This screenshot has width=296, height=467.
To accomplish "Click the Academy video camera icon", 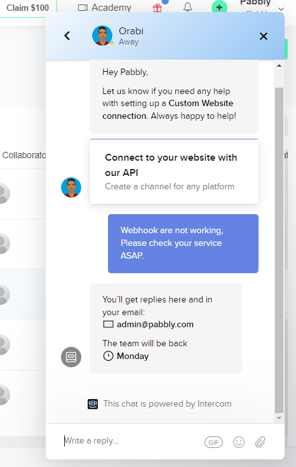I will 83,8.
